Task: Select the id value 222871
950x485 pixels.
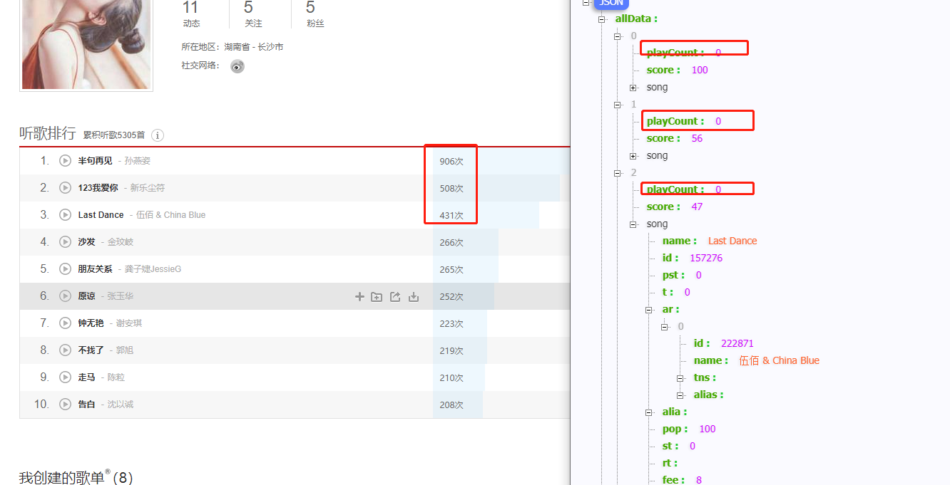Action: pyautogui.click(x=737, y=343)
